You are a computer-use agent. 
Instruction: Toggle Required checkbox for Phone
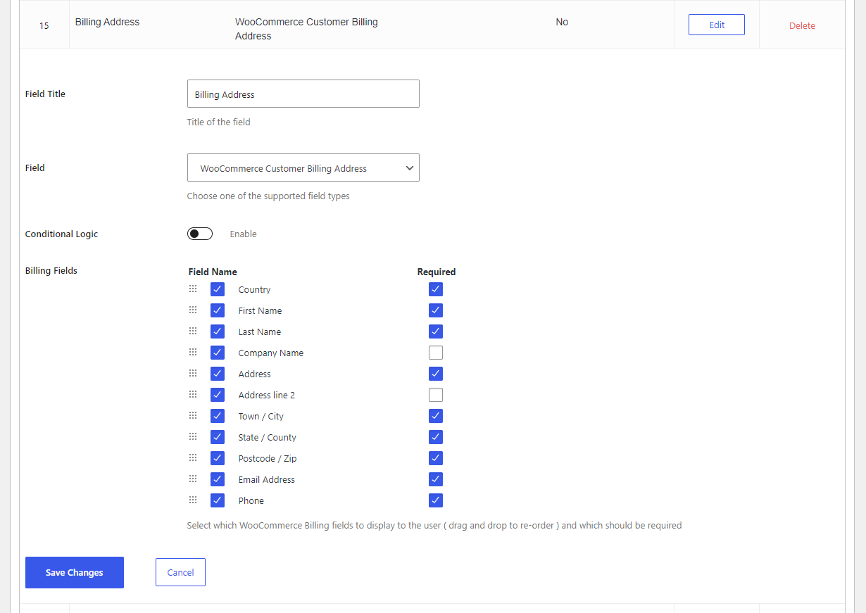pyautogui.click(x=436, y=500)
